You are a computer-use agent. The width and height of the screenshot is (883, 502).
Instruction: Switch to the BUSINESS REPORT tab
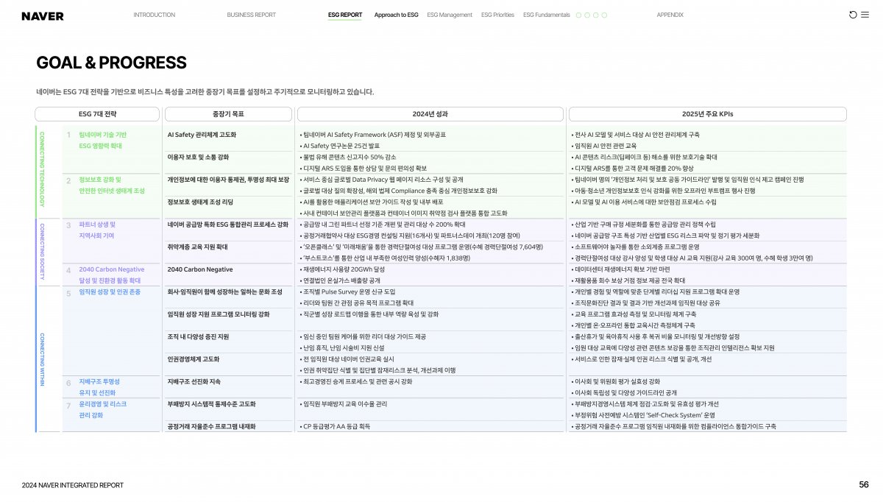click(x=250, y=14)
